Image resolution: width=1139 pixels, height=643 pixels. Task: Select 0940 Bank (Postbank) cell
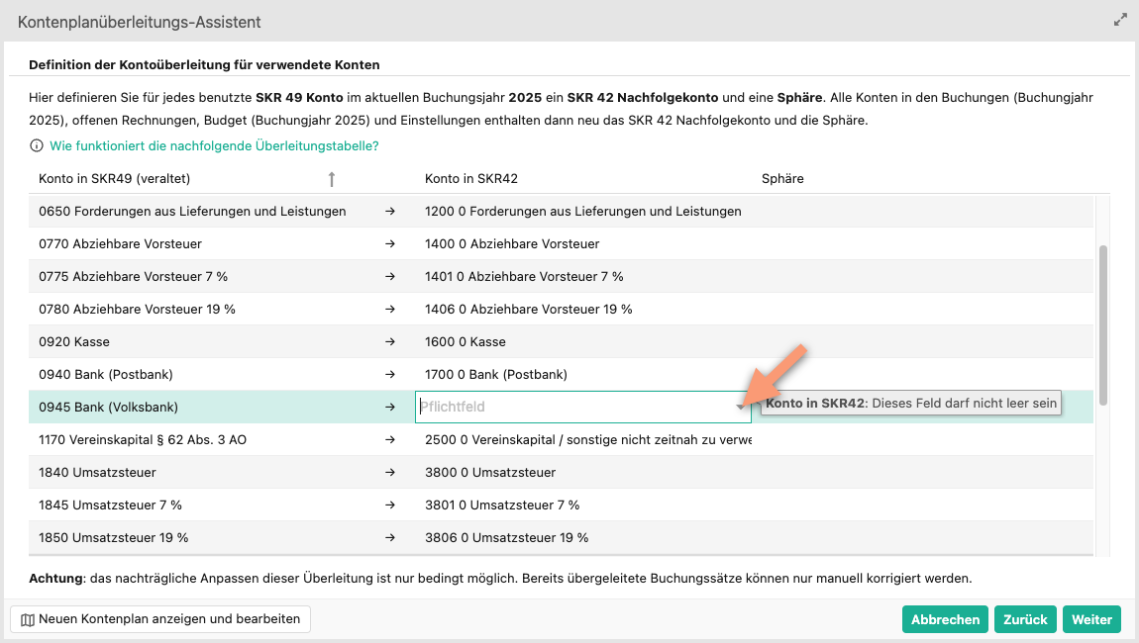click(106, 375)
